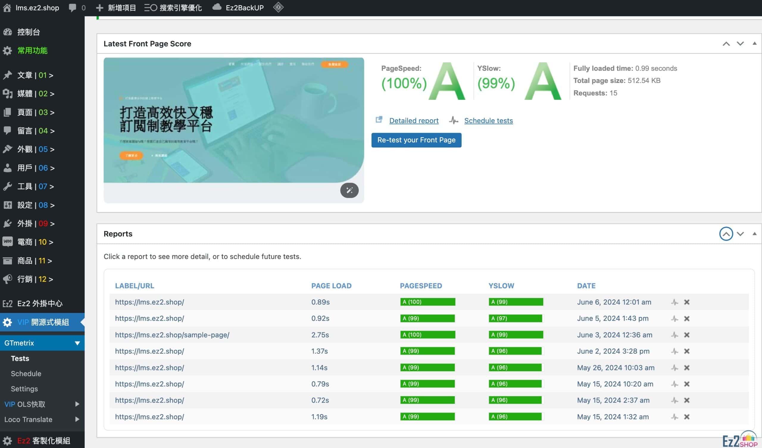
Task: Click the magic wand icon on screenshot preview
Action: pyautogui.click(x=349, y=190)
